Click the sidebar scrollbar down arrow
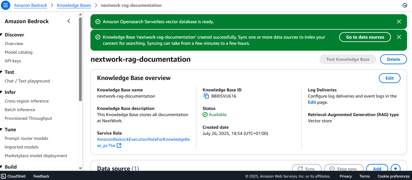Screen dimensions: 412x180 point(81,169)
